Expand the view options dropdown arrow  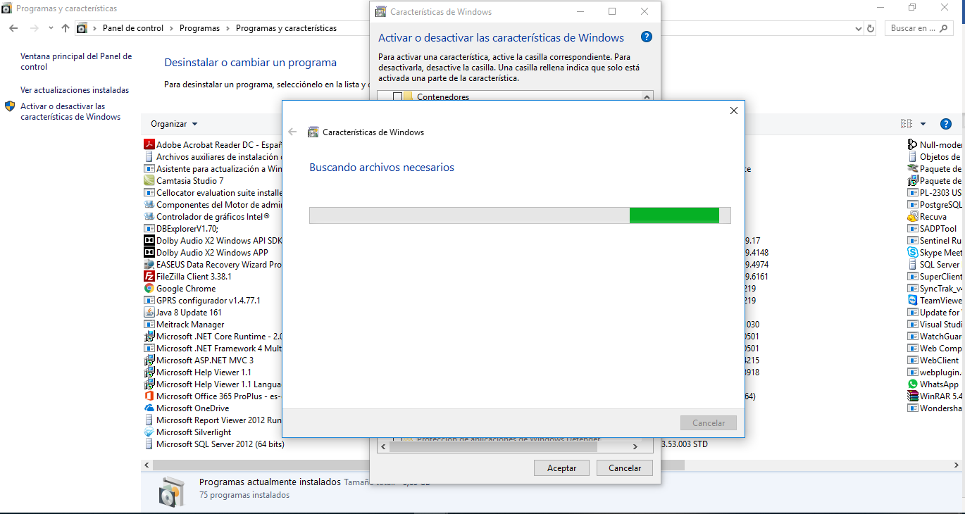(x=923, y=124)
